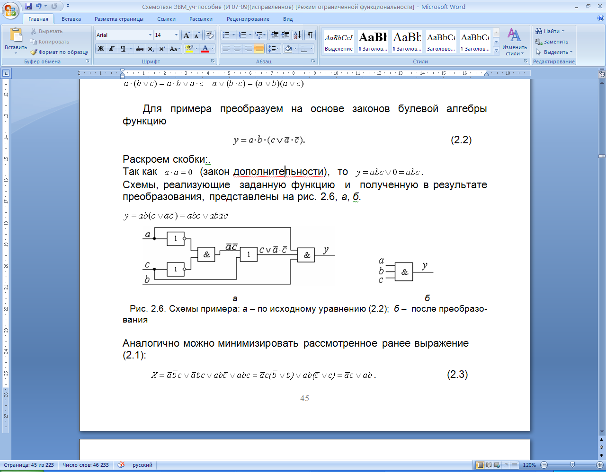Open the Arial font name dropdown
This screenshot has height=472, width=606.
(x=150, y=35)
